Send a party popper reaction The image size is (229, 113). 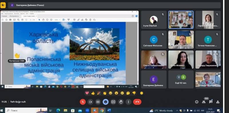click(x=99, y=93)
